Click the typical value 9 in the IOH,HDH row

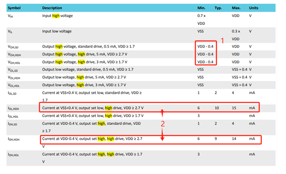(x=216, y=139)
